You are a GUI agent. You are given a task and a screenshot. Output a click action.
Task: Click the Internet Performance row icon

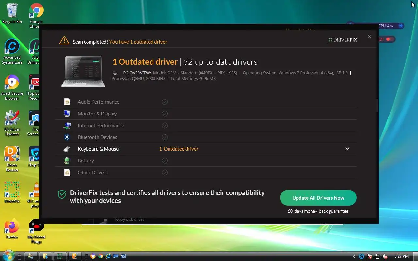click(x=67, y=125)
